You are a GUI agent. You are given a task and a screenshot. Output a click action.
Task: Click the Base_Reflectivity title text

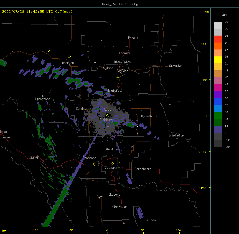pyautogui.click(x=119, y=4)
